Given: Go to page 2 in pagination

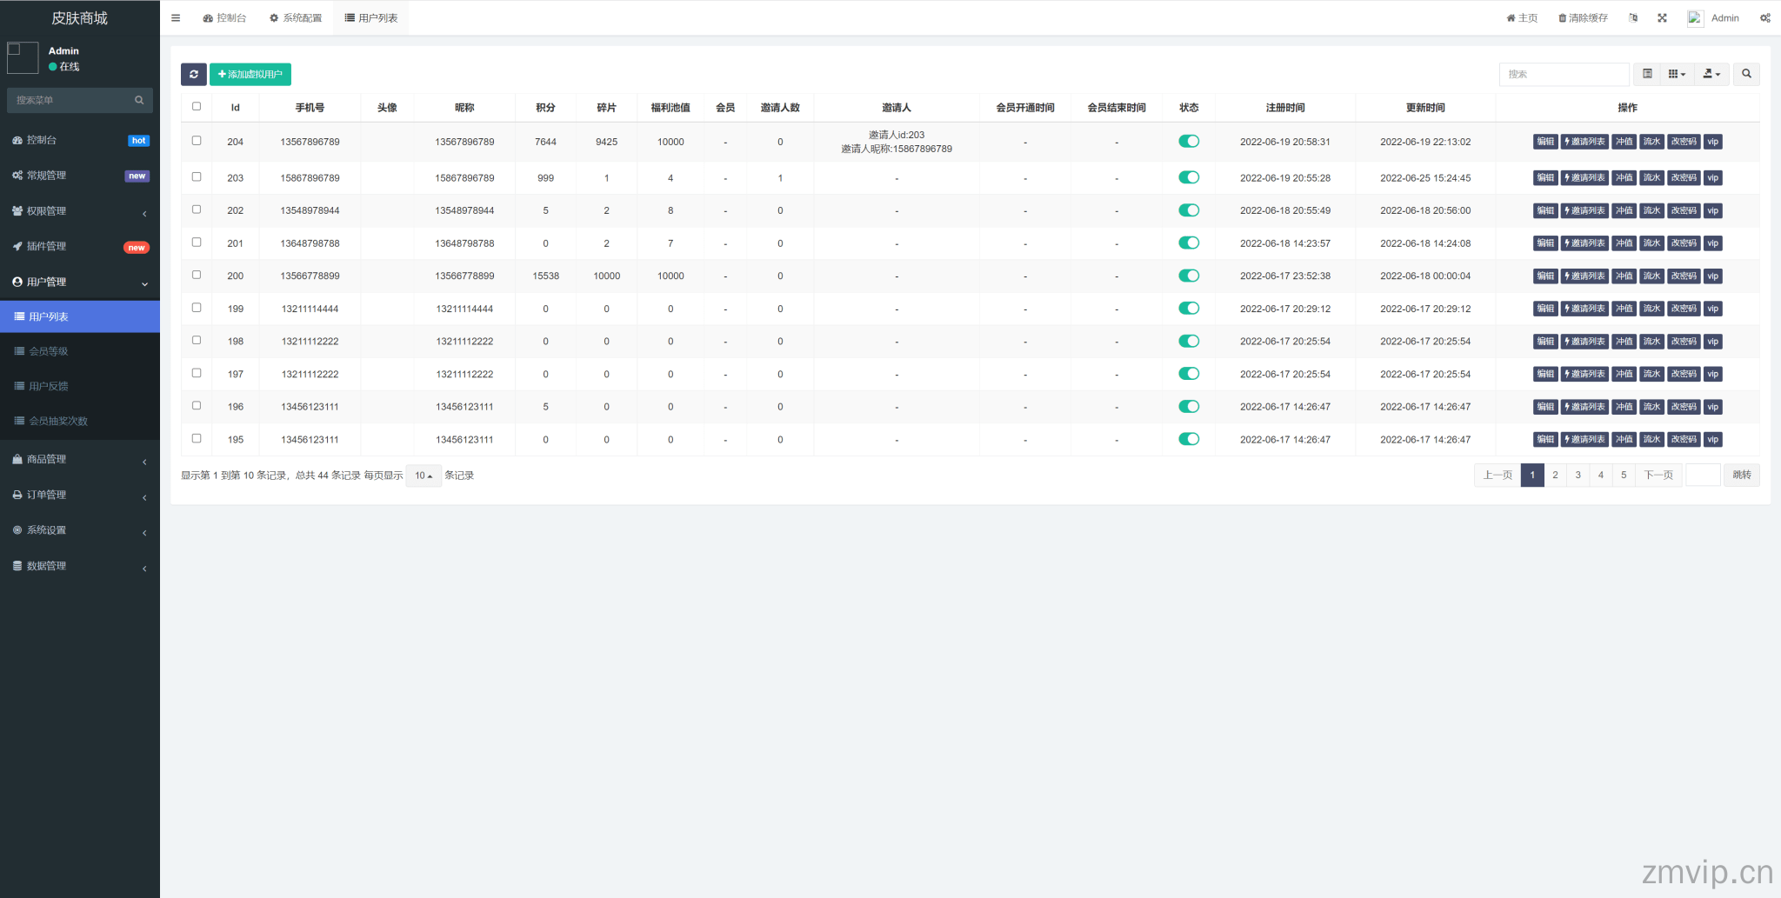Looking at the screenshot, I should coord(1555,475).
